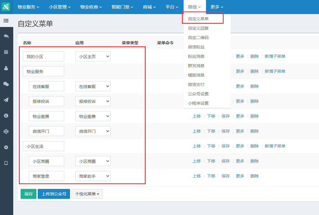
Task: Open the gear settings sidebar icon
Action: (6, 147)
